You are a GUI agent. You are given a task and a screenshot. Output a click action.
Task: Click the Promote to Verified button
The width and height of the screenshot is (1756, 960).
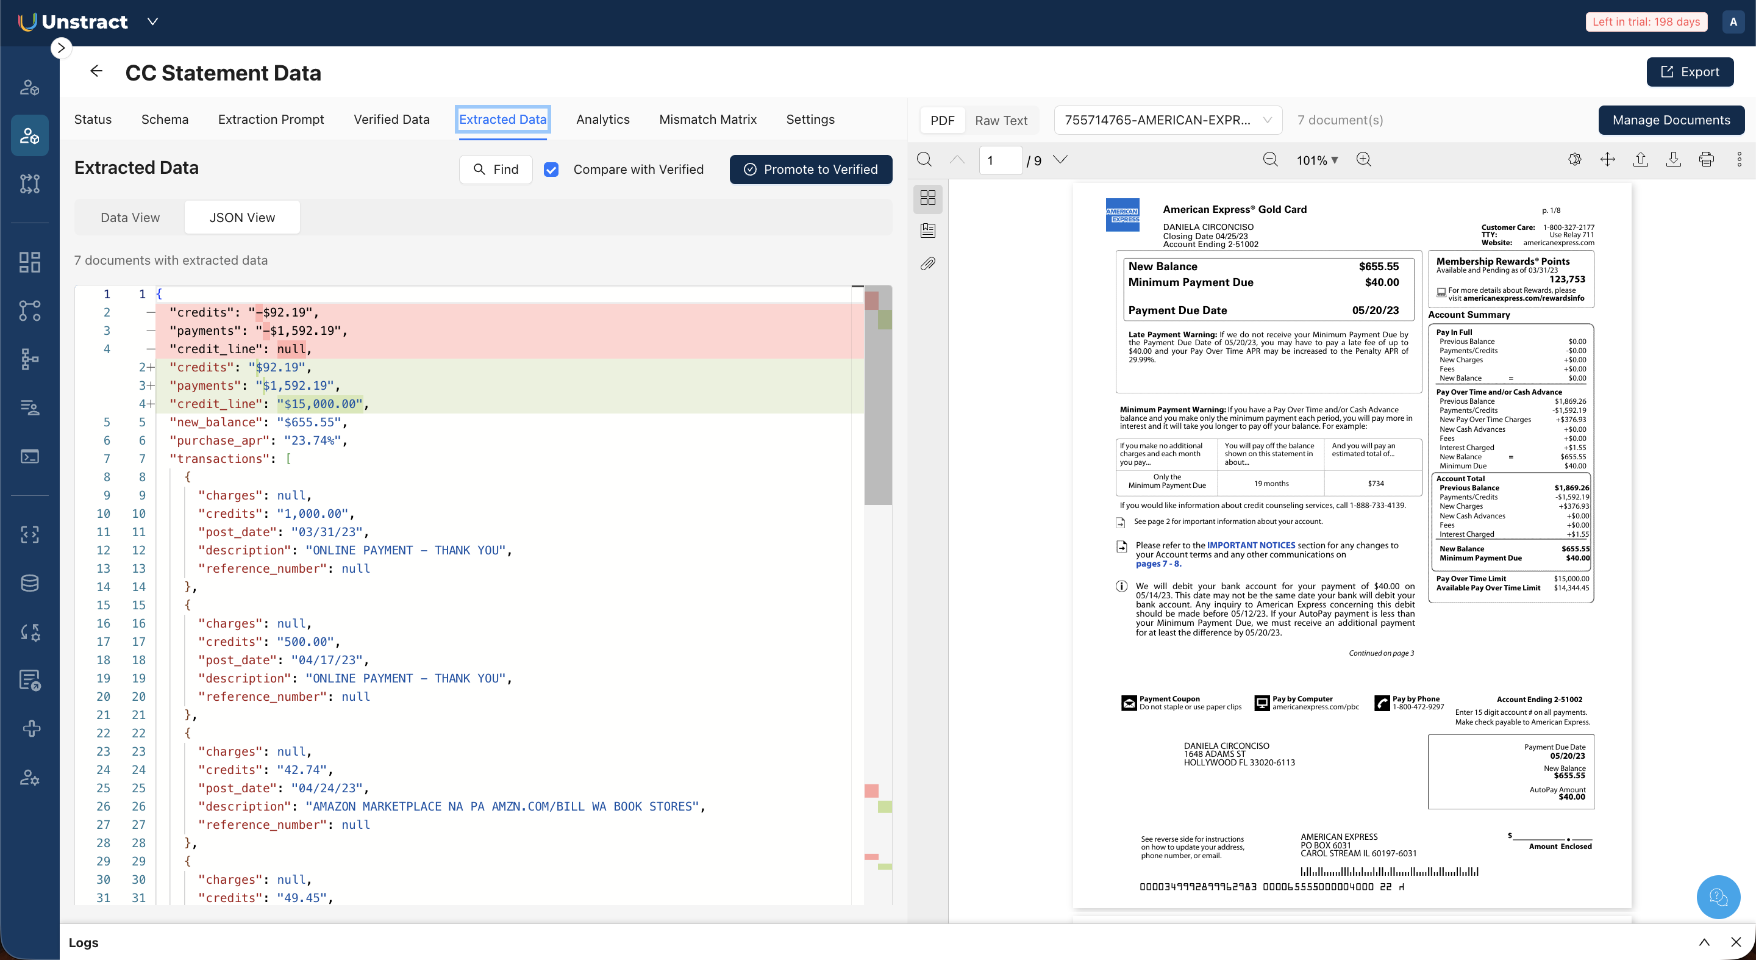coord(810,170)
